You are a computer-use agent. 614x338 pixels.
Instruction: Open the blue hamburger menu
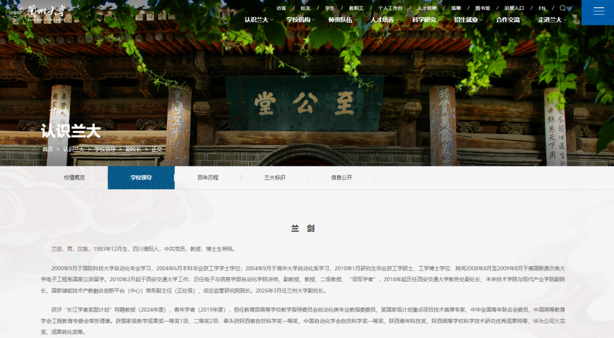(598, 11)
